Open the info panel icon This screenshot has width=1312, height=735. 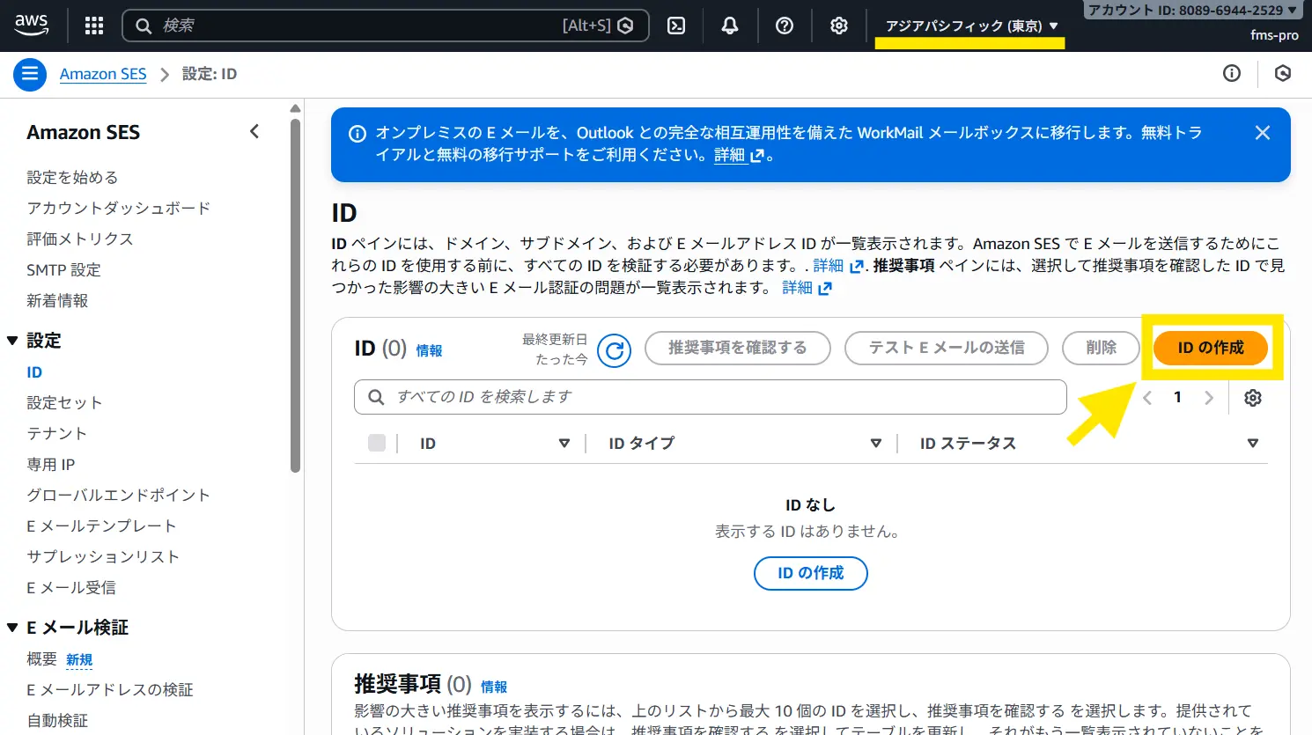(1232, 74)
